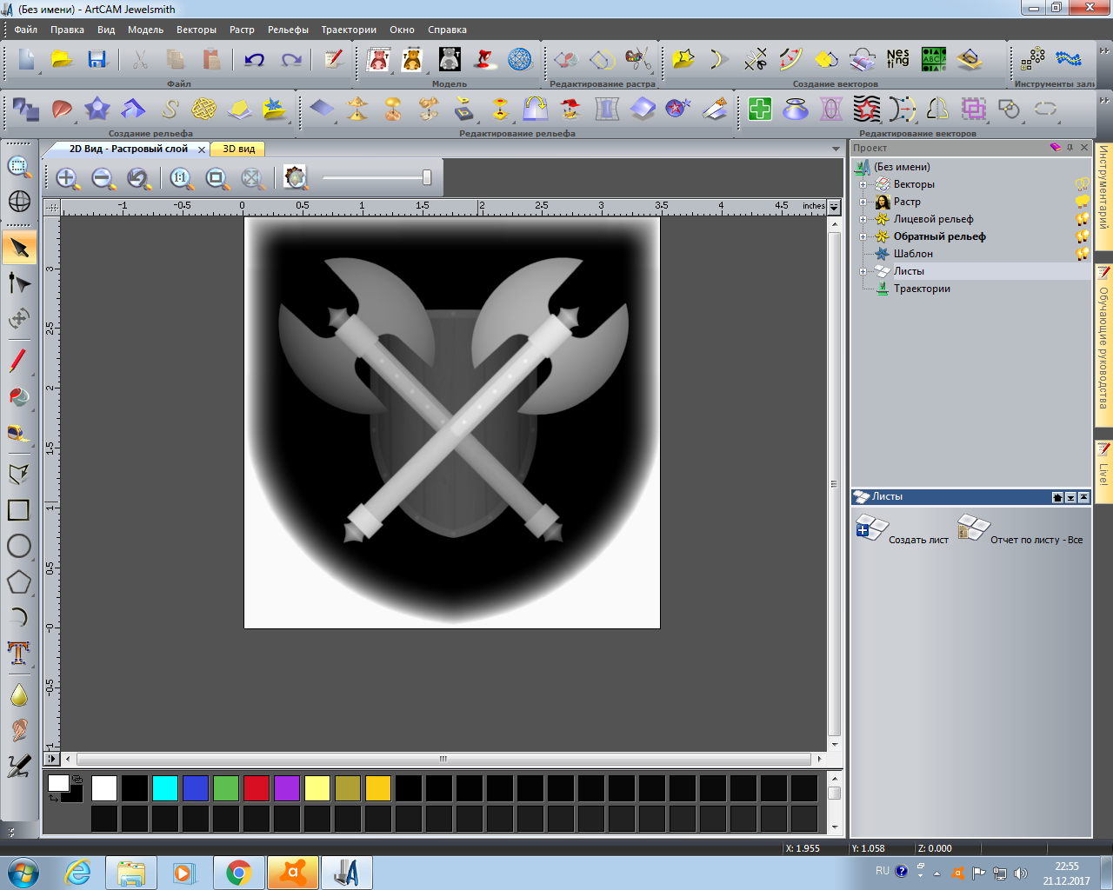Pick the cyan color swatch

point(165,788)
